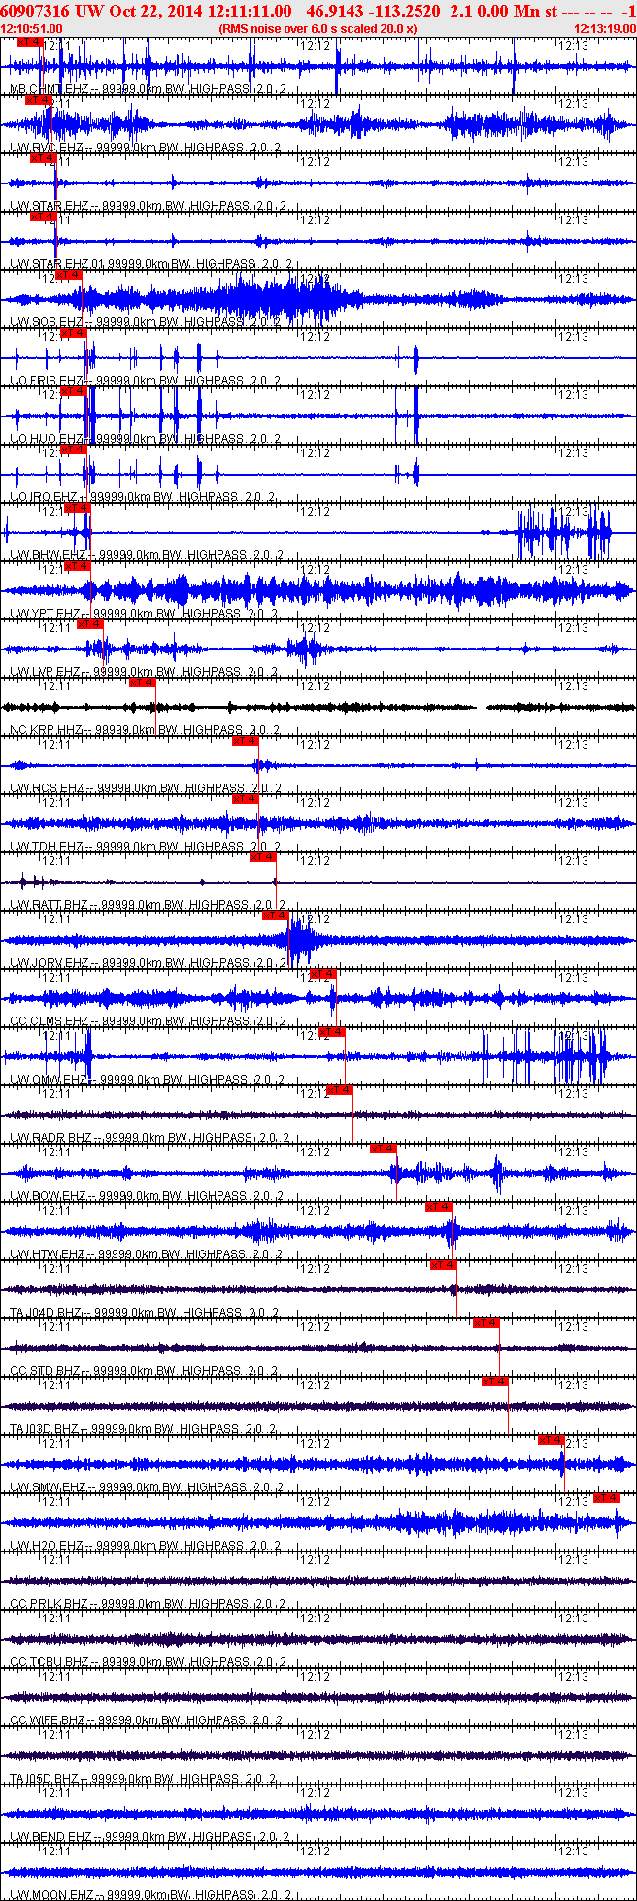Click the 'UW RVC EHZ' station label
Image resolution: width=637 pixels, height=1901 pixels.
point(47,148)
